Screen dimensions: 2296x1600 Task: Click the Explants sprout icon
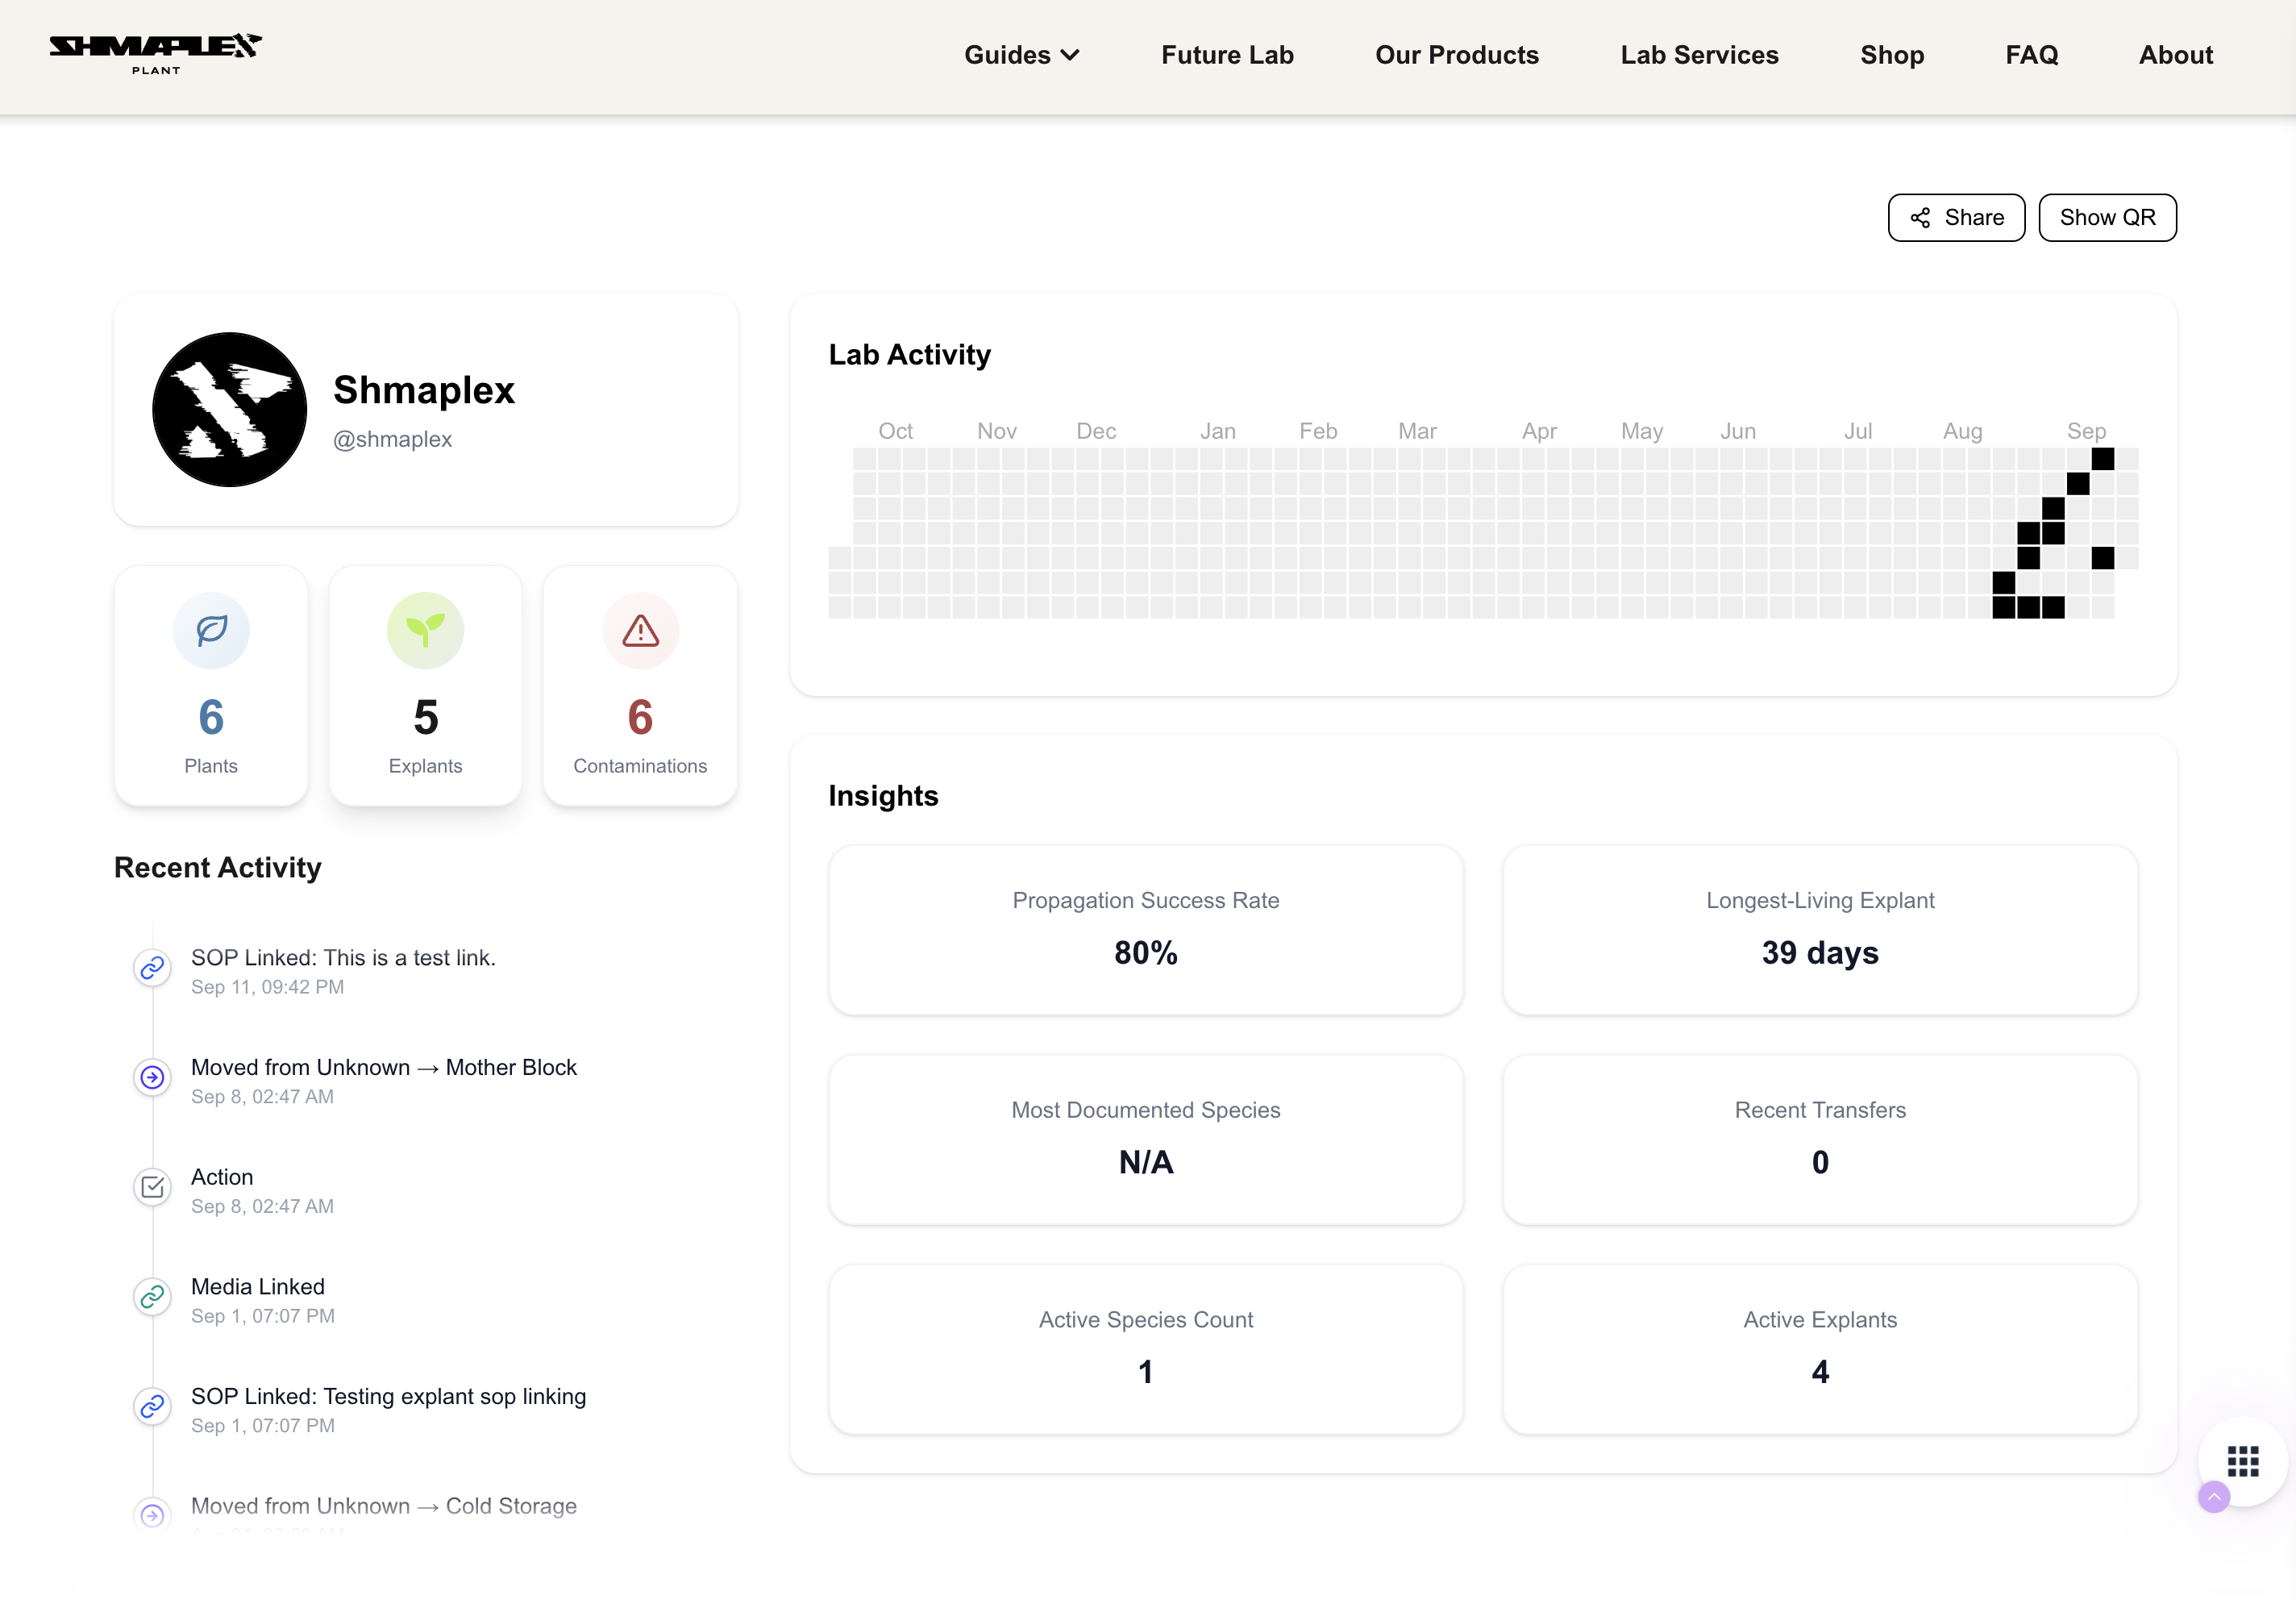425,629
